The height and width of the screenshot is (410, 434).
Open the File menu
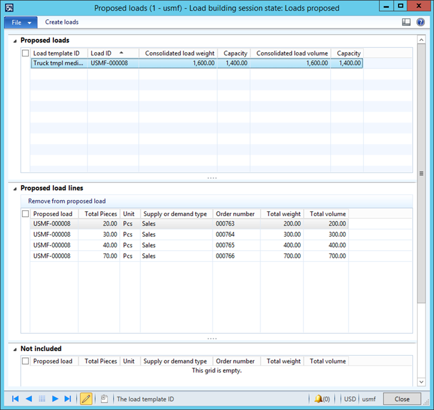point(21,22)
